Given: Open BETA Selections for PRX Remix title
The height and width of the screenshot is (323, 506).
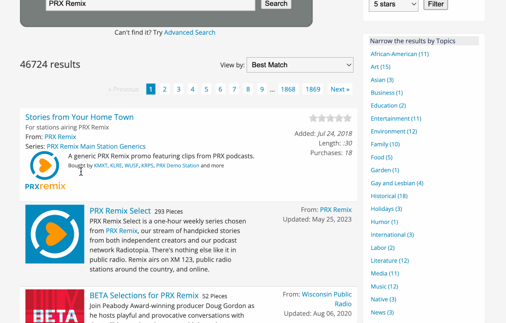Looking at the screenshot, I should pyautogui.click(x=144, y=296).
